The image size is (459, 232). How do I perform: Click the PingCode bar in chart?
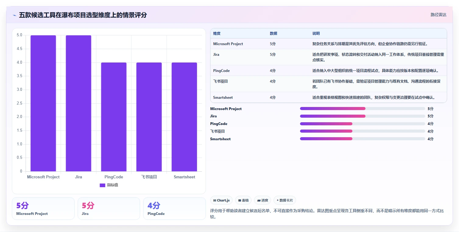click(x=114, y=117)
